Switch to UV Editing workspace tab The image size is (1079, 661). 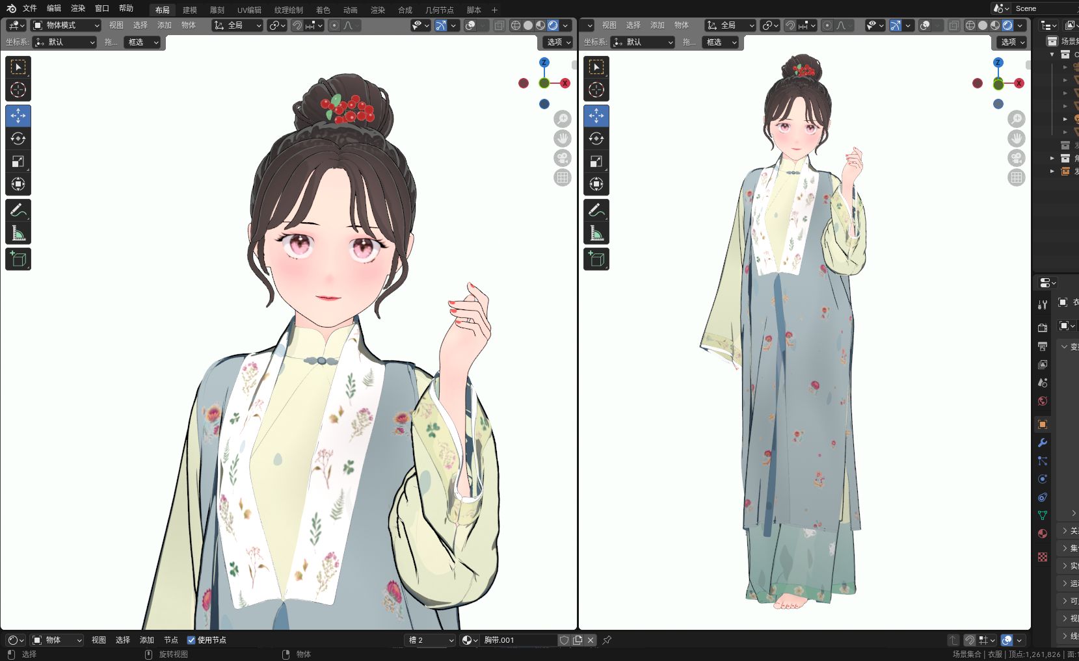pos(249,10)
